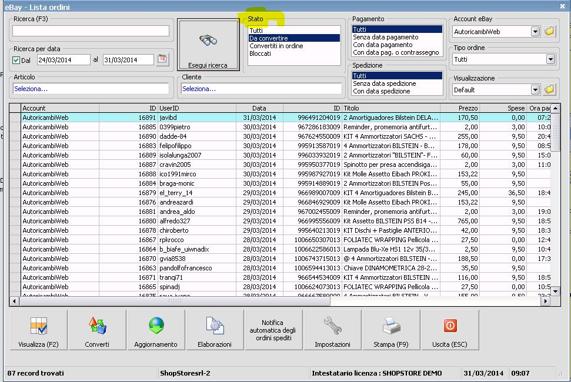571x382 pixels.
Task: Select 'Convertiti in ordine' in Stato list
Action: (x=276, y=46)
